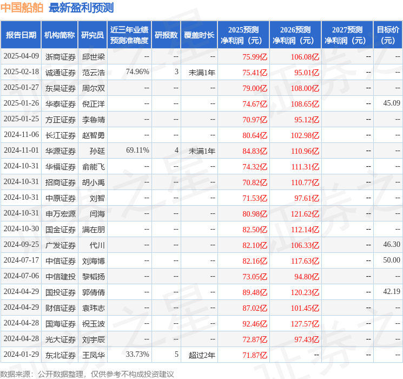This screenshot has width=403, height=379.
Task: Select date cell 2025-02-18
Action: [21, 72]
